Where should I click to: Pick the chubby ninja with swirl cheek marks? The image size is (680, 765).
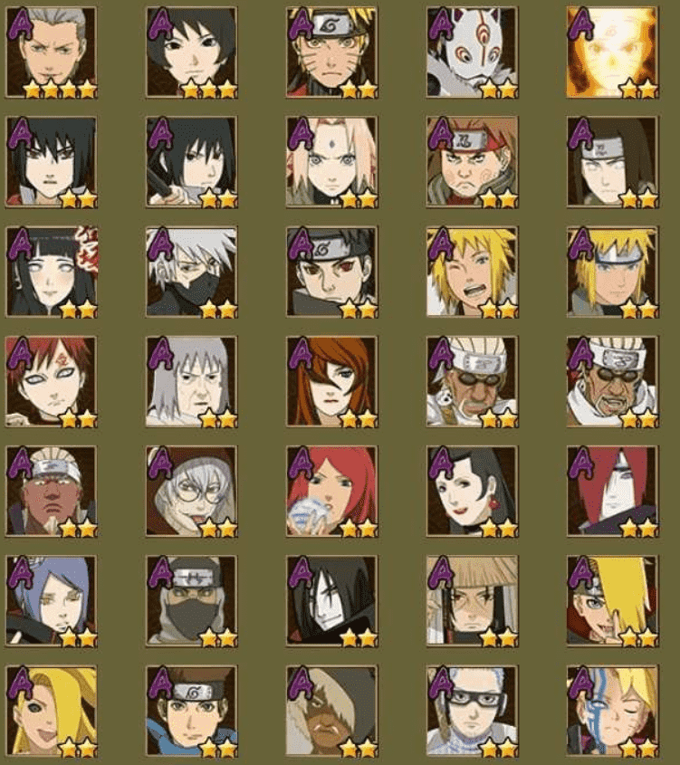click(472, 162)
